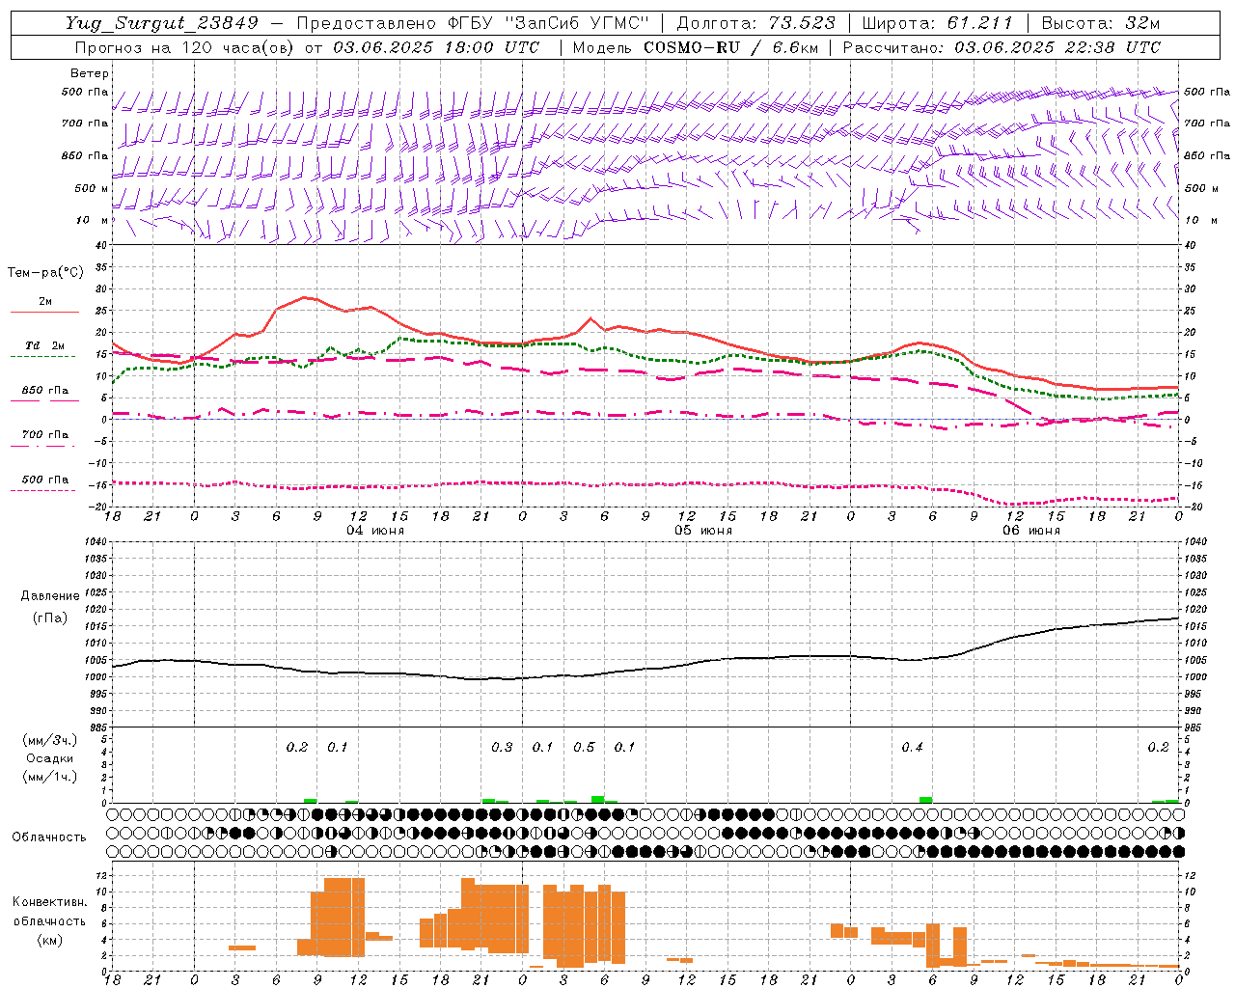Click the precipitation value "0.5"
This screenshot has width=1235, height=988.
coord(584,748)
